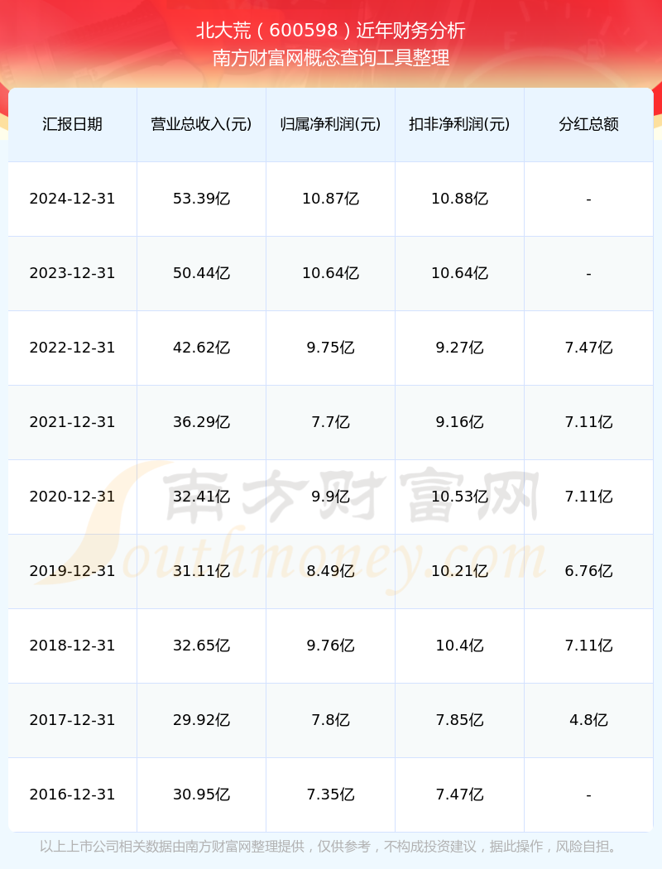
Task: Select the 10.87亿 net profit cell
Action: 331,199
